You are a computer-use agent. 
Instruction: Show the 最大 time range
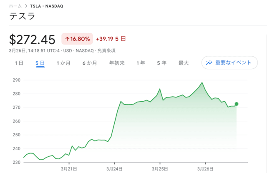tap(184, 63)
